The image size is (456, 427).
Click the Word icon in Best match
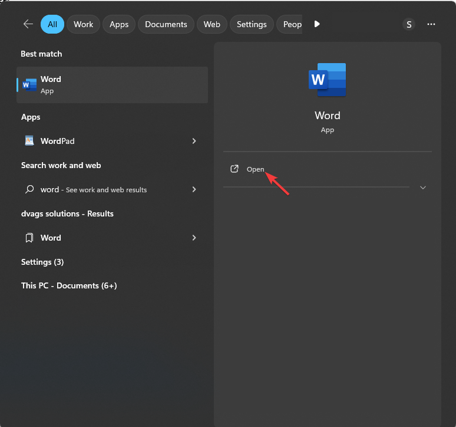point(29,85)
